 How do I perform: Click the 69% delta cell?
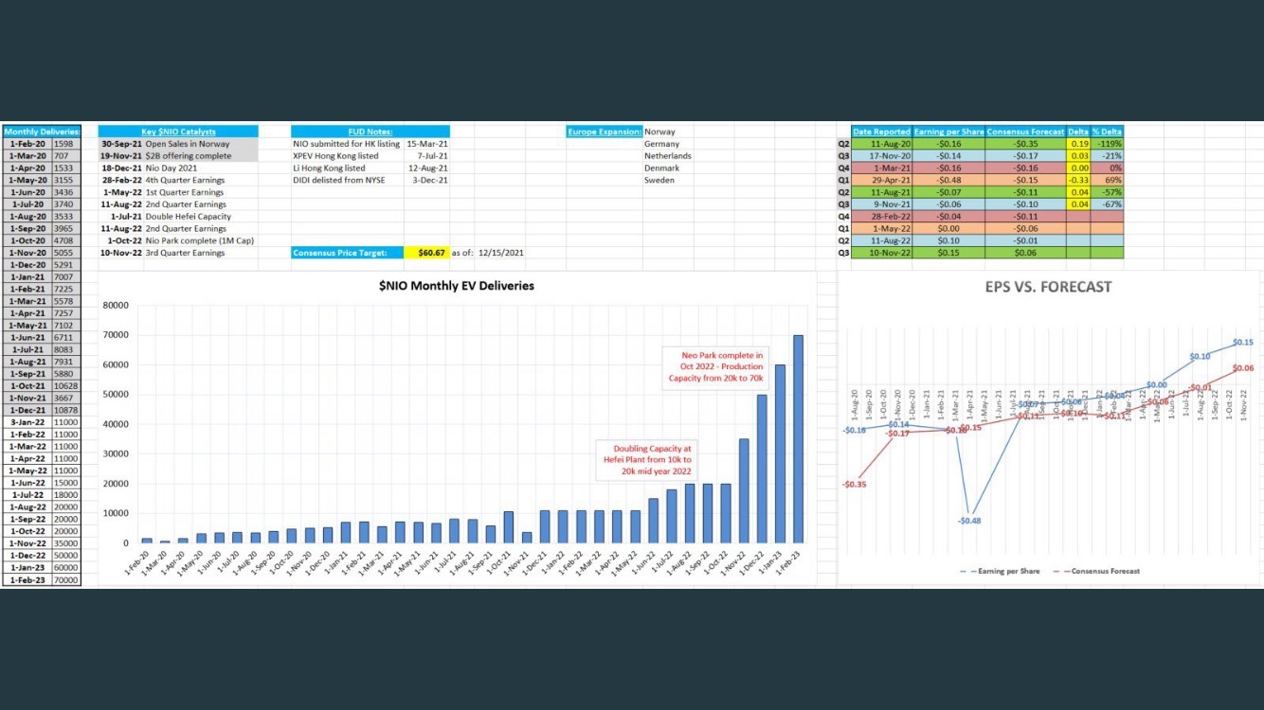pos(1107,180)
